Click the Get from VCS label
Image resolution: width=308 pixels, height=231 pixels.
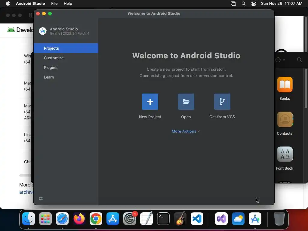(222, 117)
